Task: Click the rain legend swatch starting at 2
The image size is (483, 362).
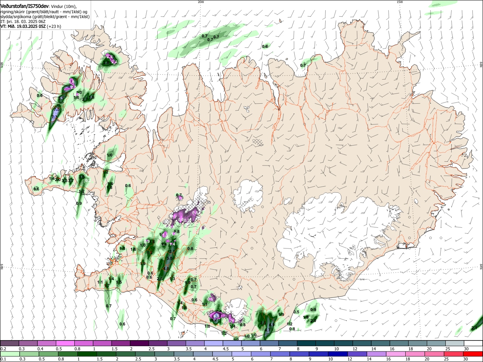Action: [x=125, y=354]
